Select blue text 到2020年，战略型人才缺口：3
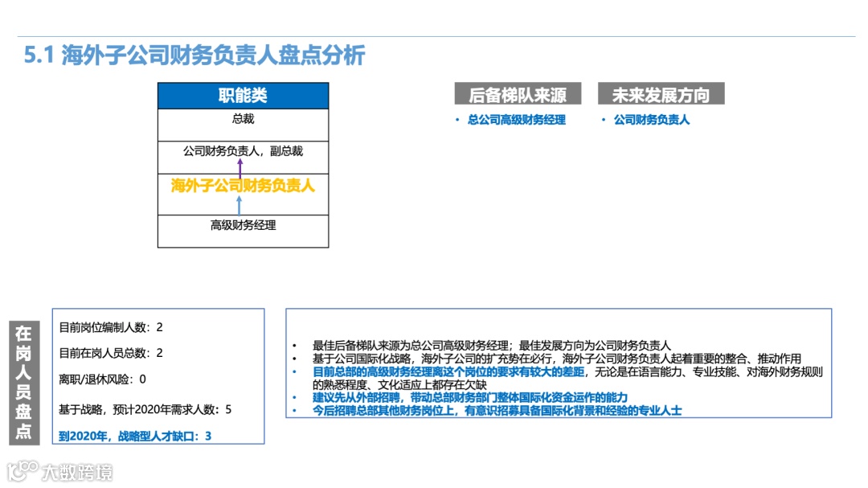 point(135,436)
